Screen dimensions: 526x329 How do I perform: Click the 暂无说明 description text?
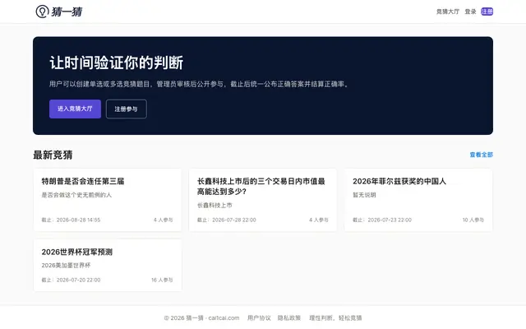364,195
